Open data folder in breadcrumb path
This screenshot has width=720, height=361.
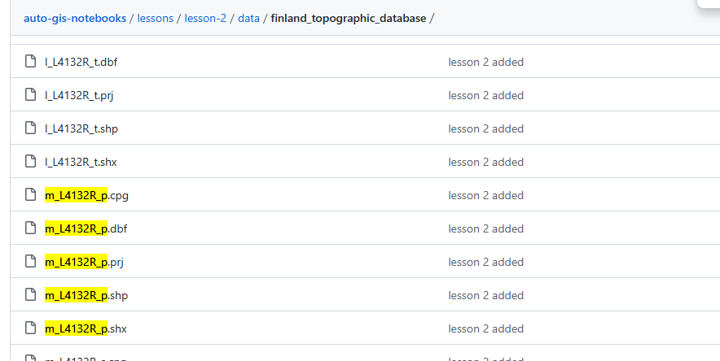tap(248, 18)
